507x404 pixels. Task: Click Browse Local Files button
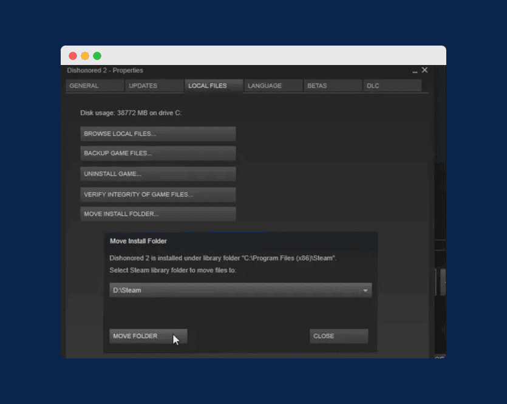click(x=158, y=134)
